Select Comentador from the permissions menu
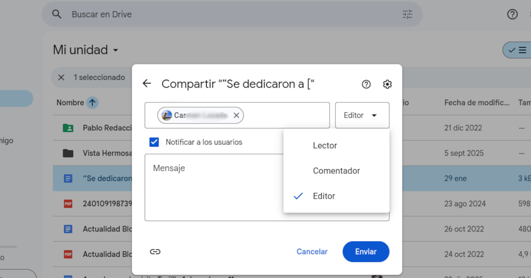The width and height of the screenshot is (531, 278). click(336, 171)
